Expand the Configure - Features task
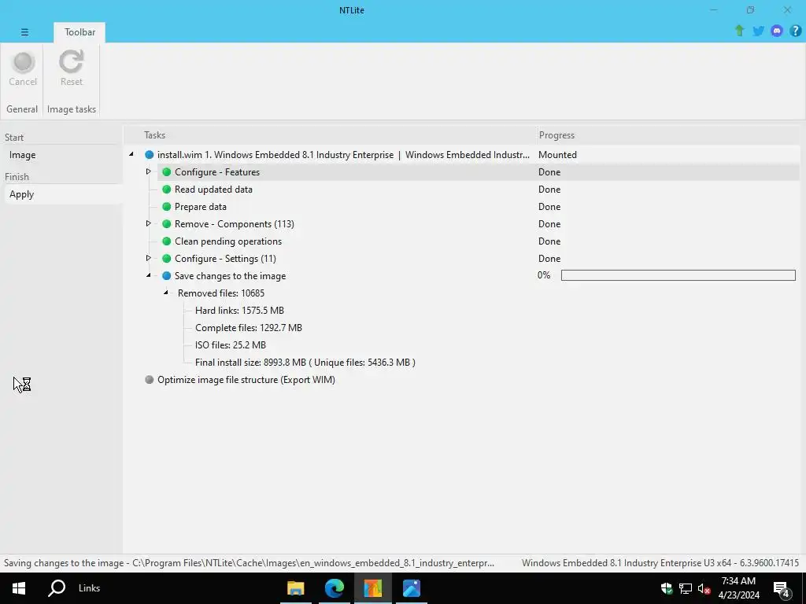Screen dimensions: 806x604 [148, 171]
